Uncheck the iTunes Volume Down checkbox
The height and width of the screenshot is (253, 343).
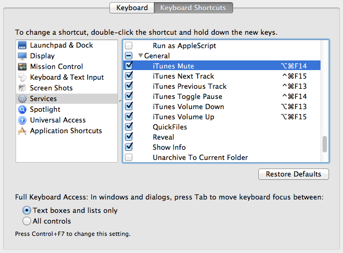(x=129, y=106)
